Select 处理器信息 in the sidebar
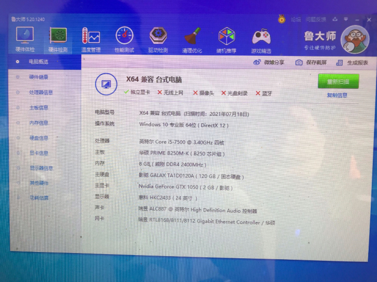 click(x=41, y=92)
